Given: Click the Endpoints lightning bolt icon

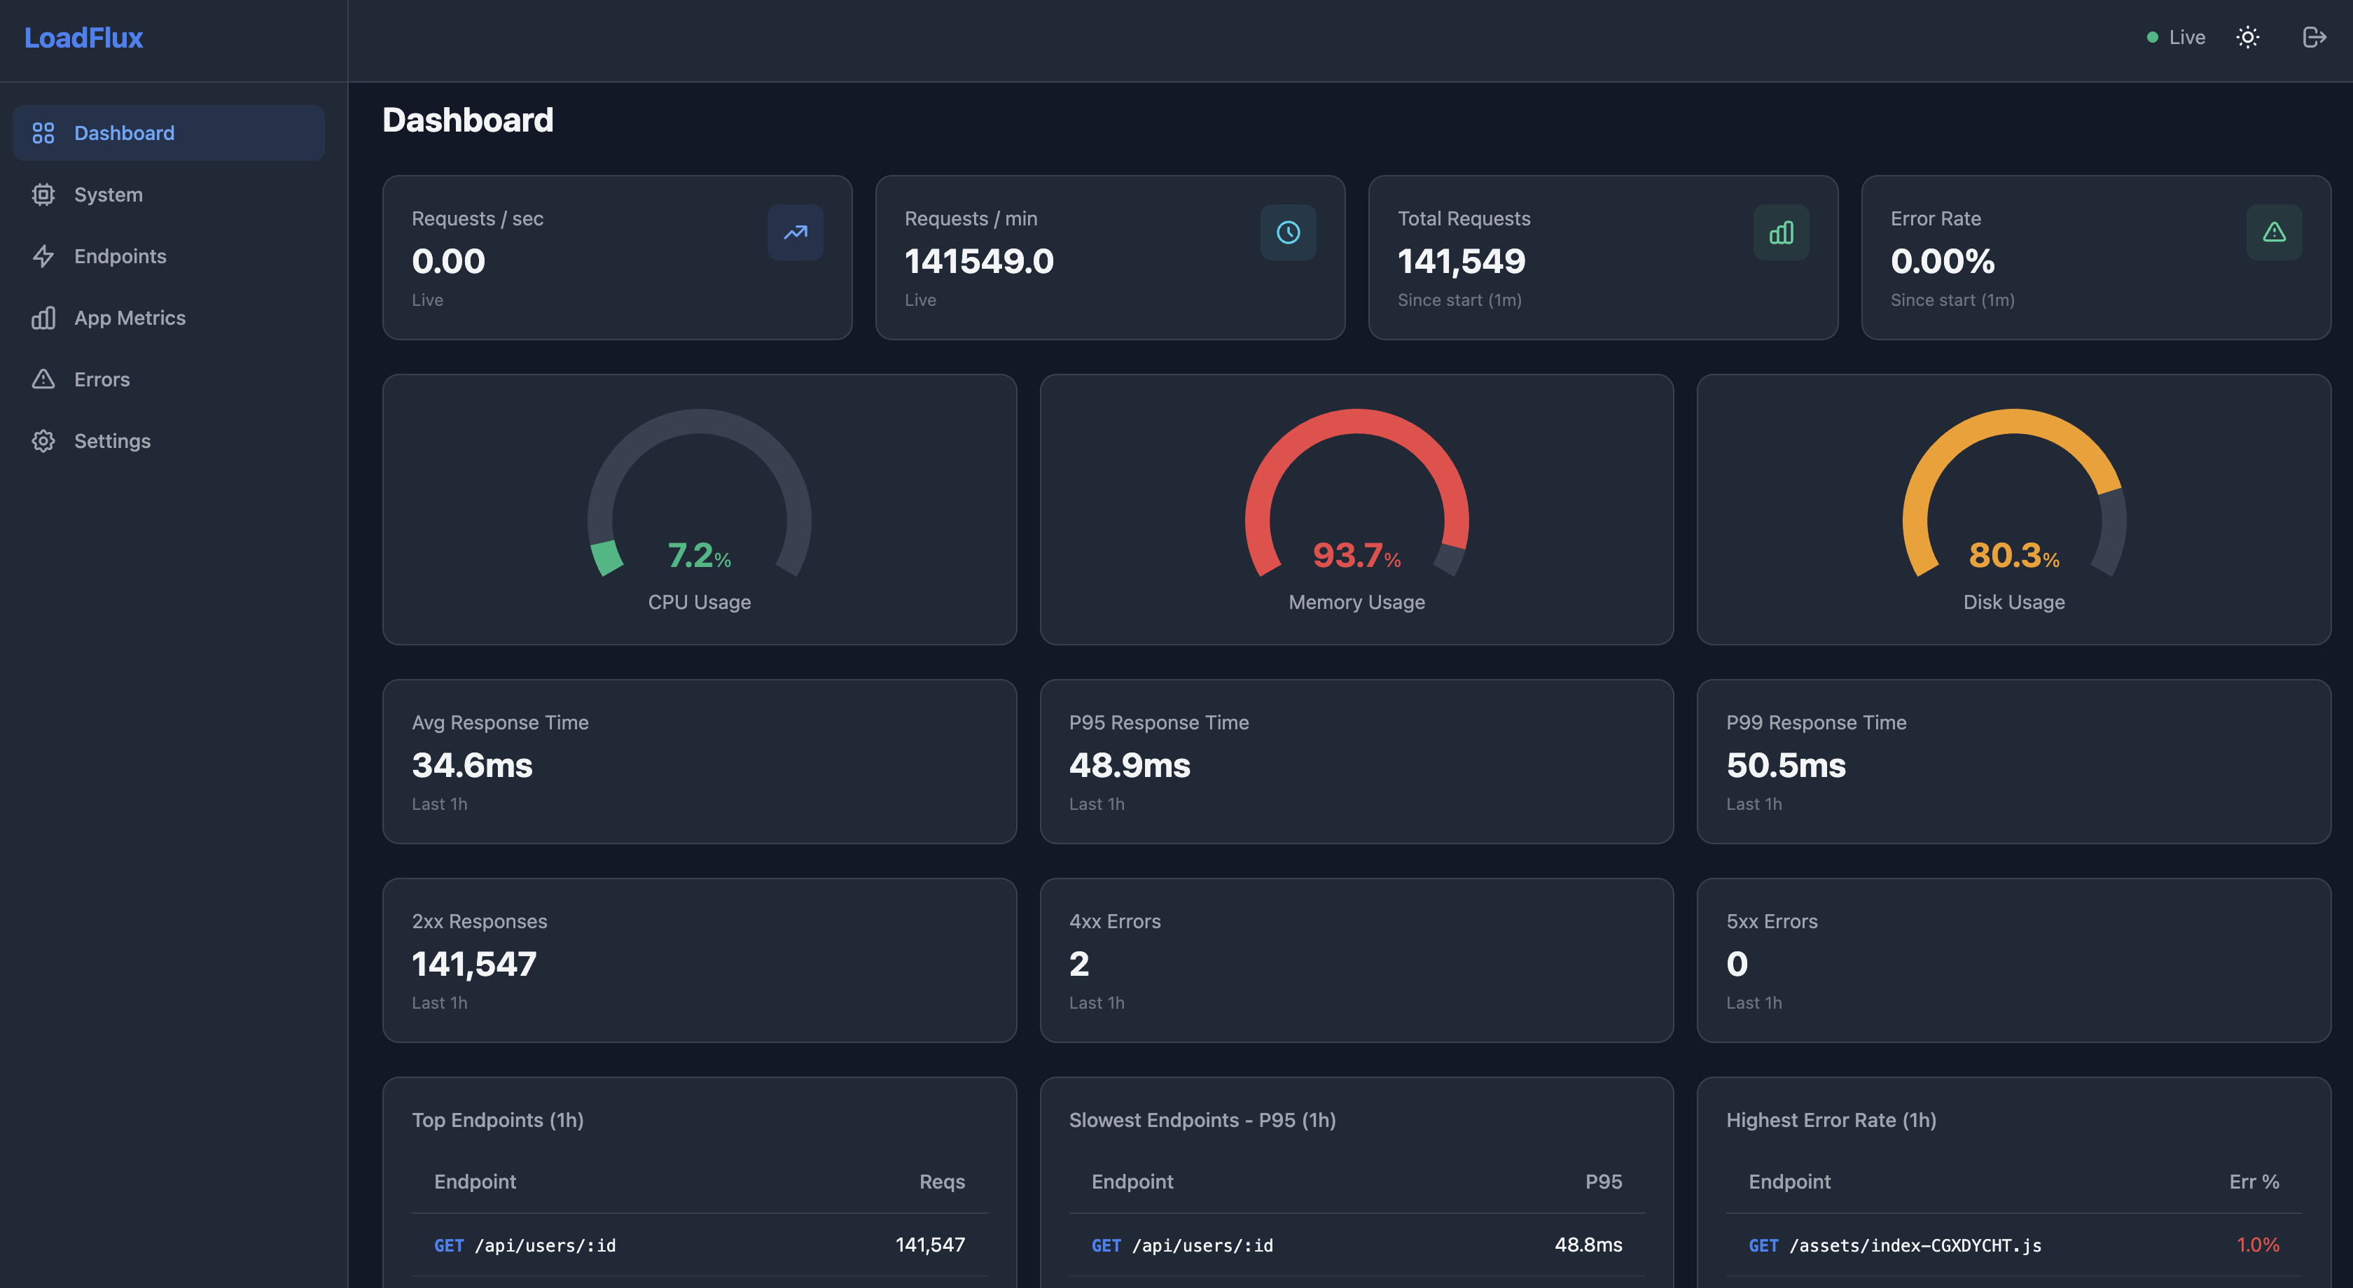Looking at the screenshot, I should 43,255.
